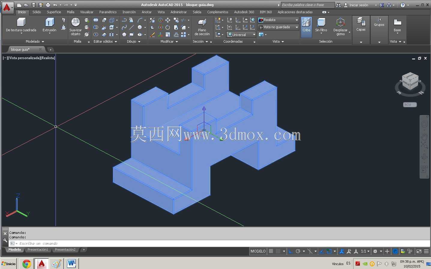Open the Universal coordinate system dropdown
Screen dimensions: 431x269
(241, 35)
